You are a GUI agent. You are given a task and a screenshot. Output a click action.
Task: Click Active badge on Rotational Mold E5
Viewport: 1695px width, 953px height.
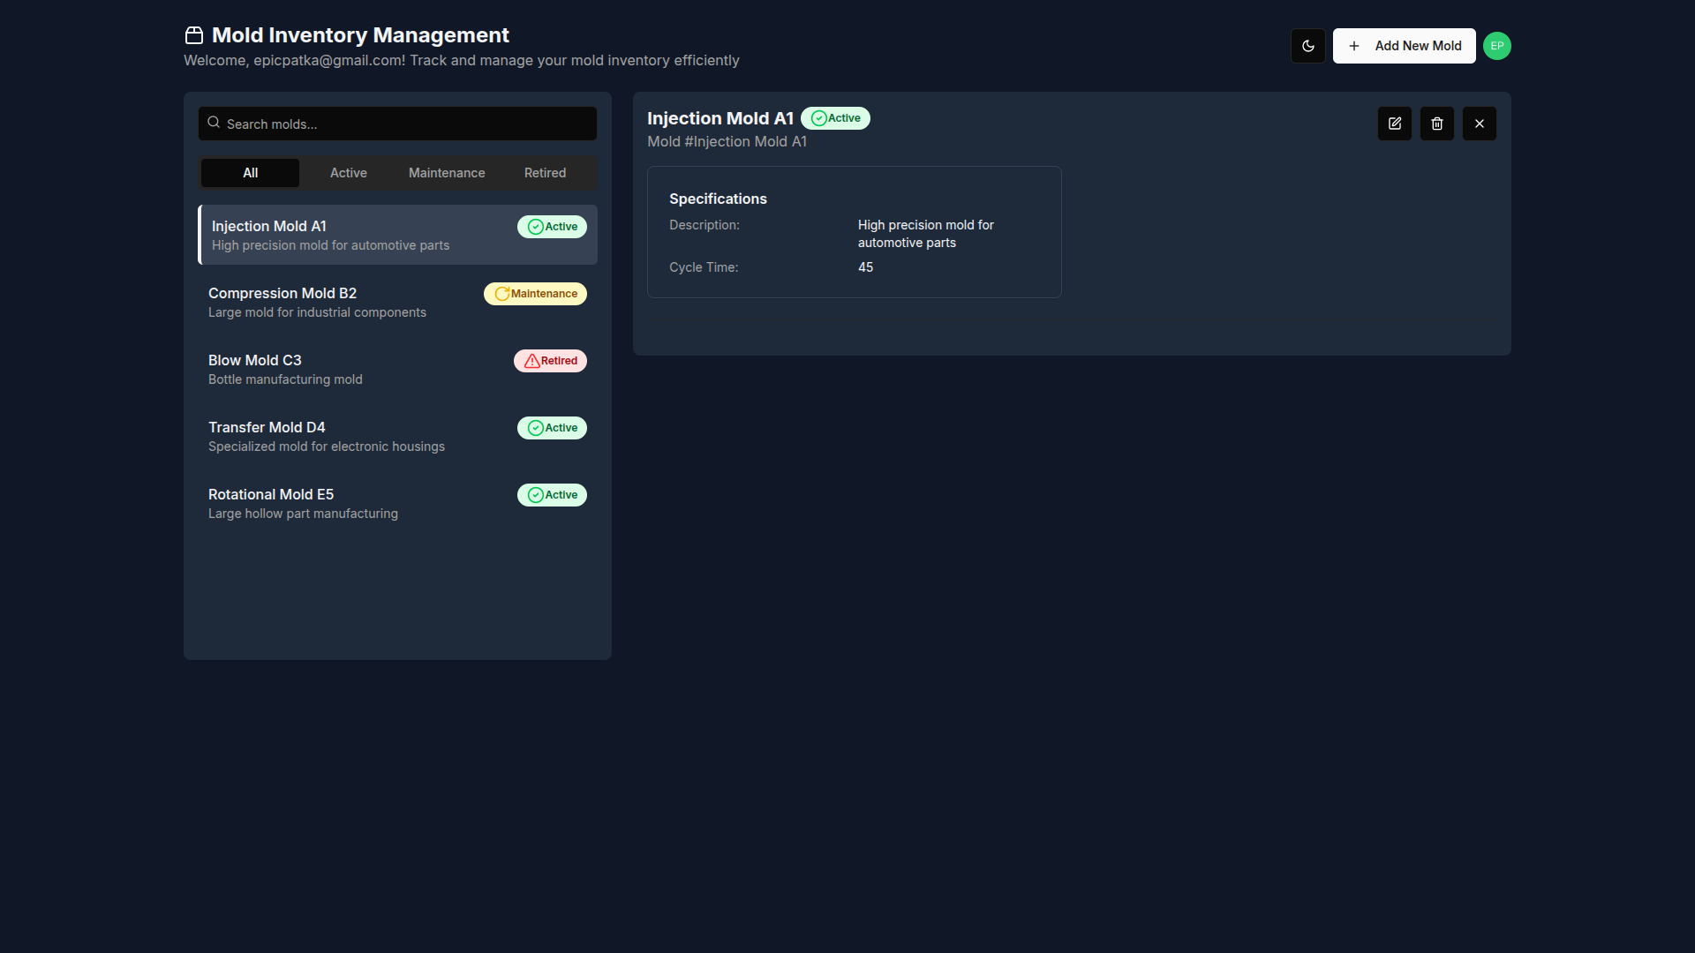point(552,495)
